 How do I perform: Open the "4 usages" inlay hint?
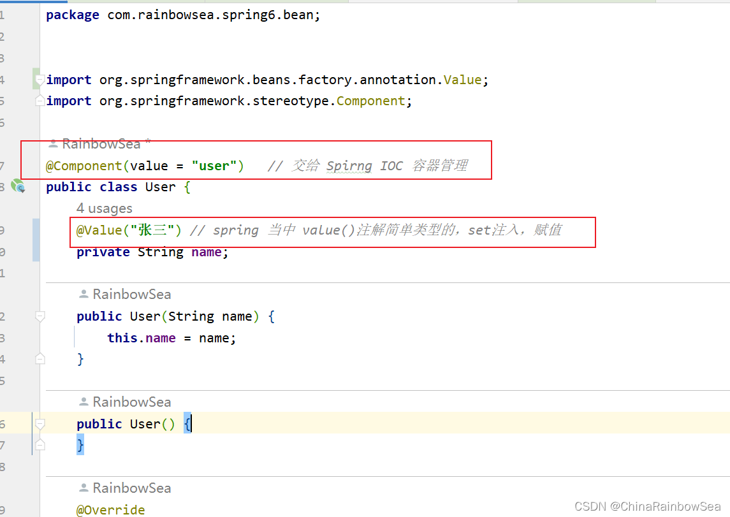pyautogui.click(x=104, y=208)
